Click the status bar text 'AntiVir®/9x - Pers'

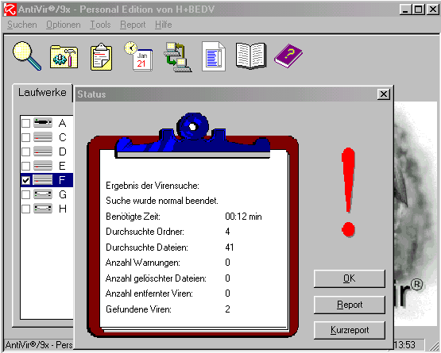pos(39,345)
